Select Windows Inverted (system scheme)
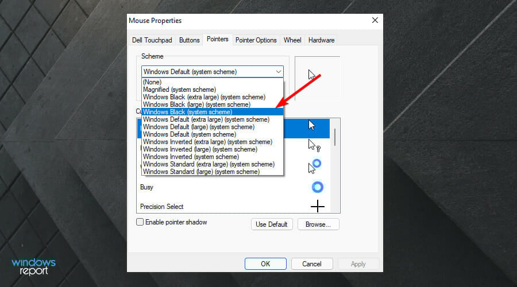The height and width of the screenshot is (287, 517). tap(213, 157)
